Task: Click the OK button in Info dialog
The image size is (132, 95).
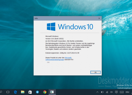Action: point(96,72)
